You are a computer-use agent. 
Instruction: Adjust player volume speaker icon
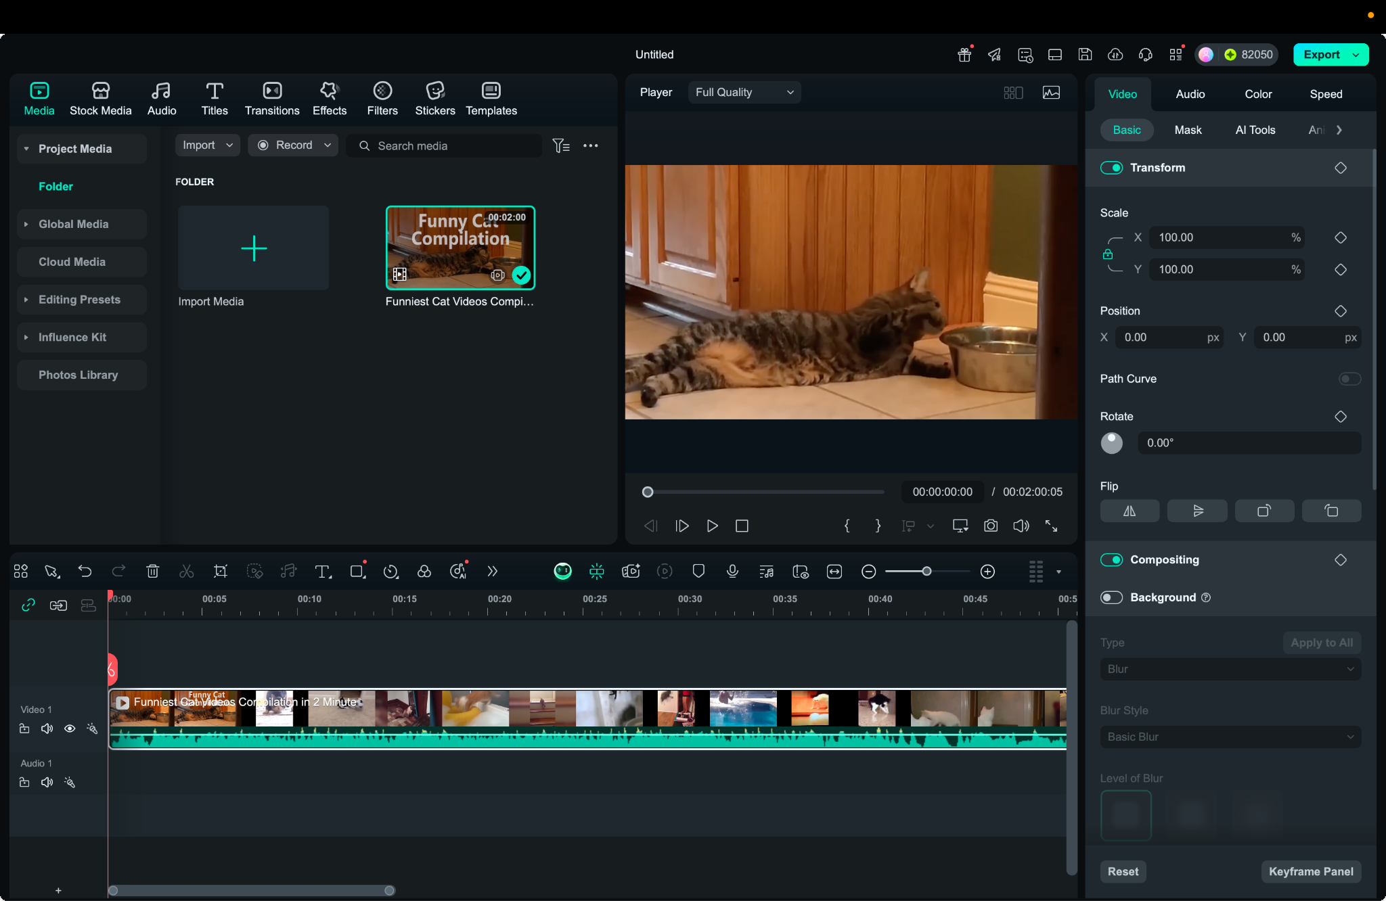[x=1021, y=526]
